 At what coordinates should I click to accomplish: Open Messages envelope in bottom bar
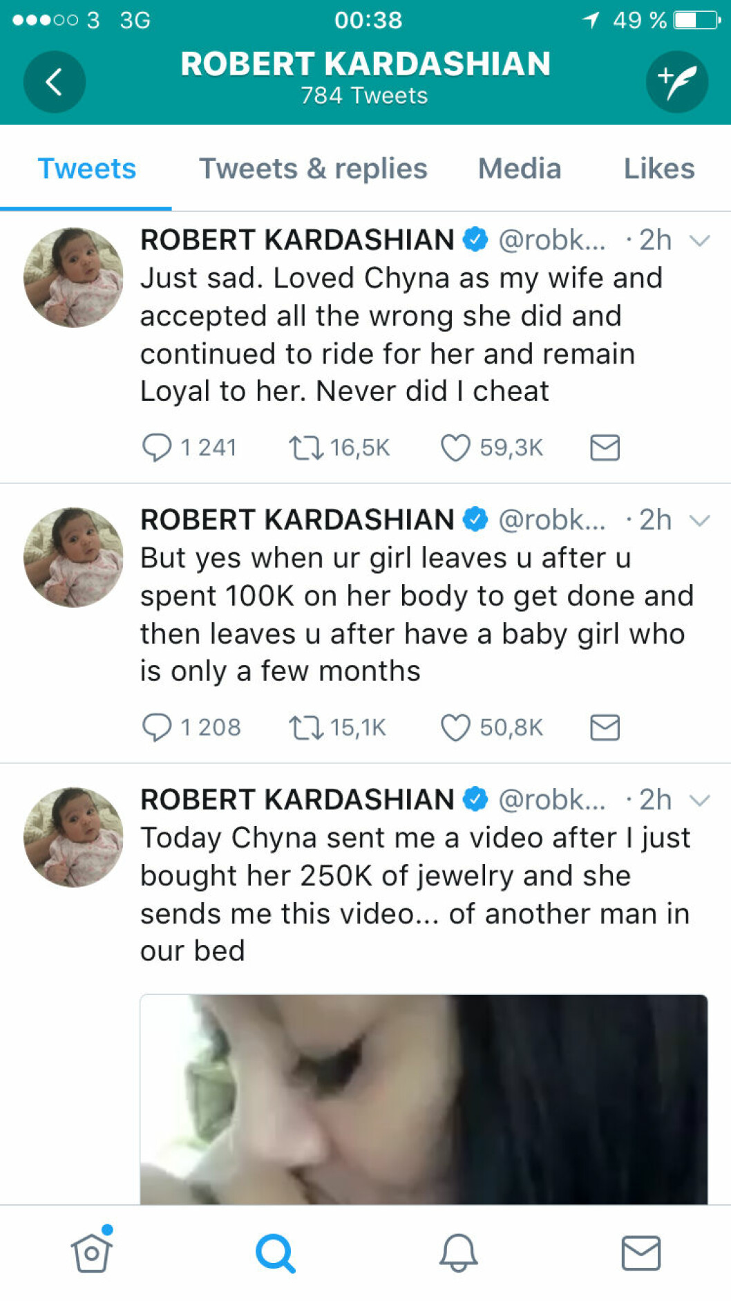641,1253
